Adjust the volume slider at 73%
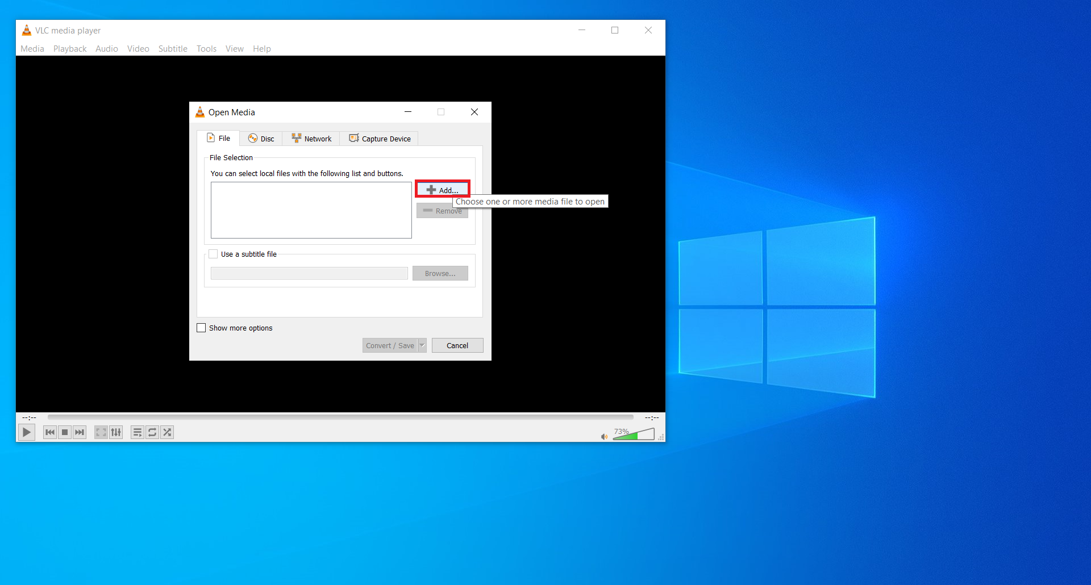Screen dimensions: 1091x585 [634, 435]
